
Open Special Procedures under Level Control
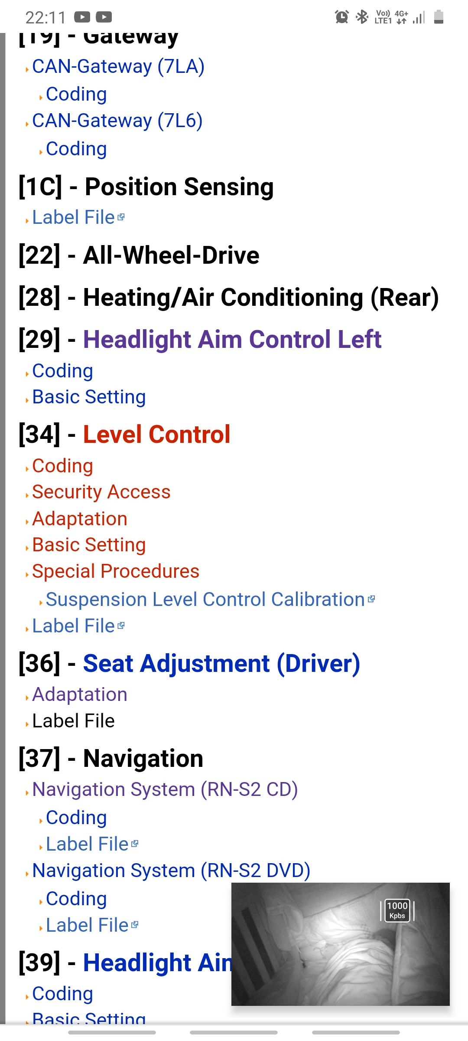115,571
